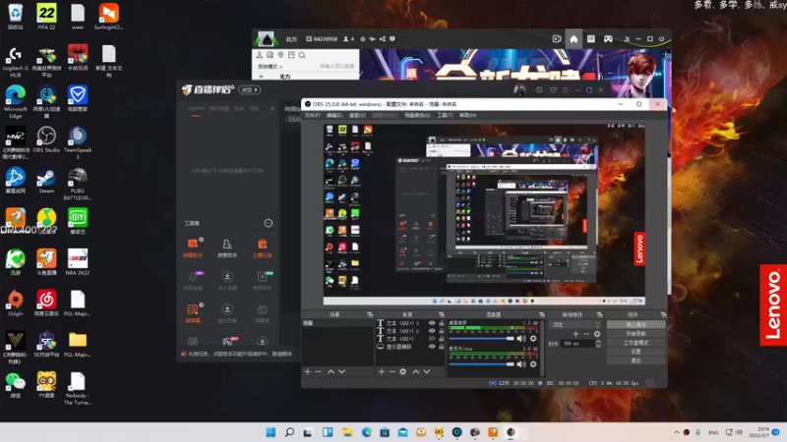787x442 pixels.
Task: Click the home icon in YY window header
Action: (574, 39)
